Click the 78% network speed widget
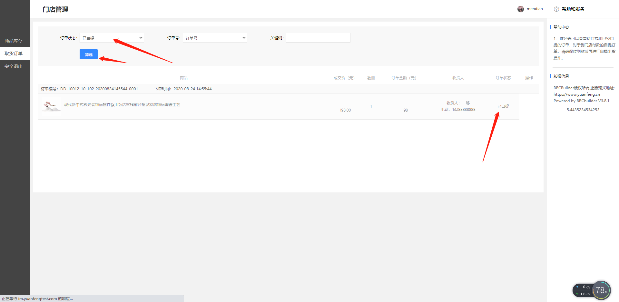 coord(601,290)
